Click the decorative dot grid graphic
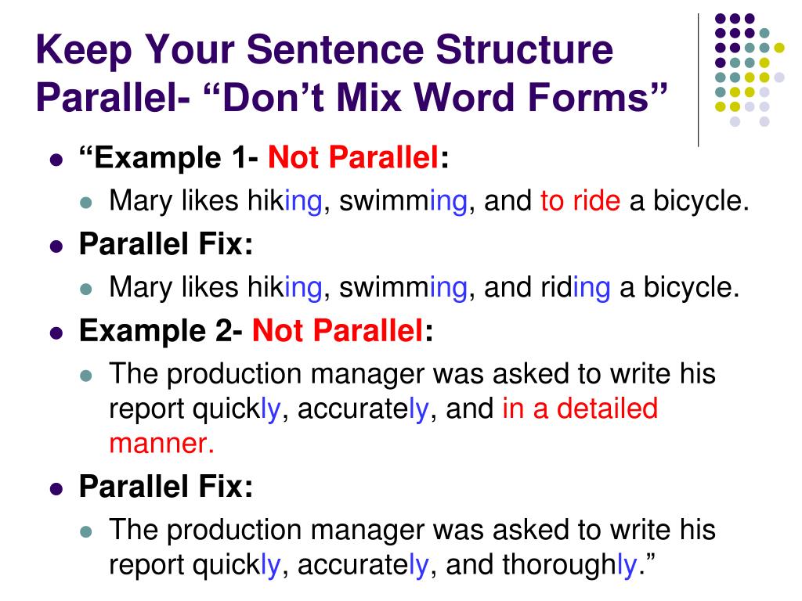Viewport: 802px width, 601px height. pos(750,70)
